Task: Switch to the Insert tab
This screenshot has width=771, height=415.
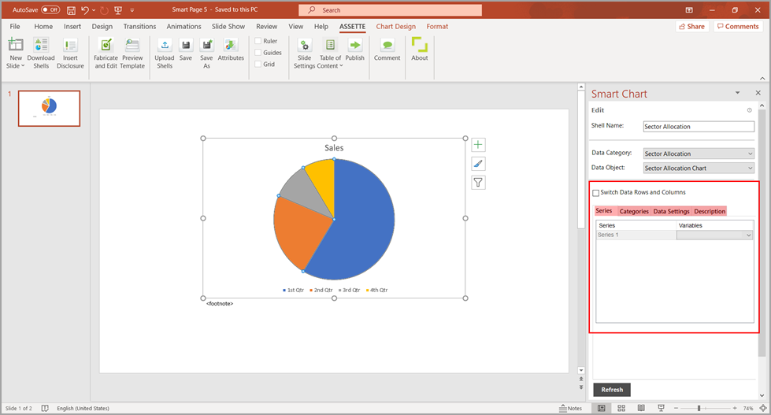Action: click(72, 27)
